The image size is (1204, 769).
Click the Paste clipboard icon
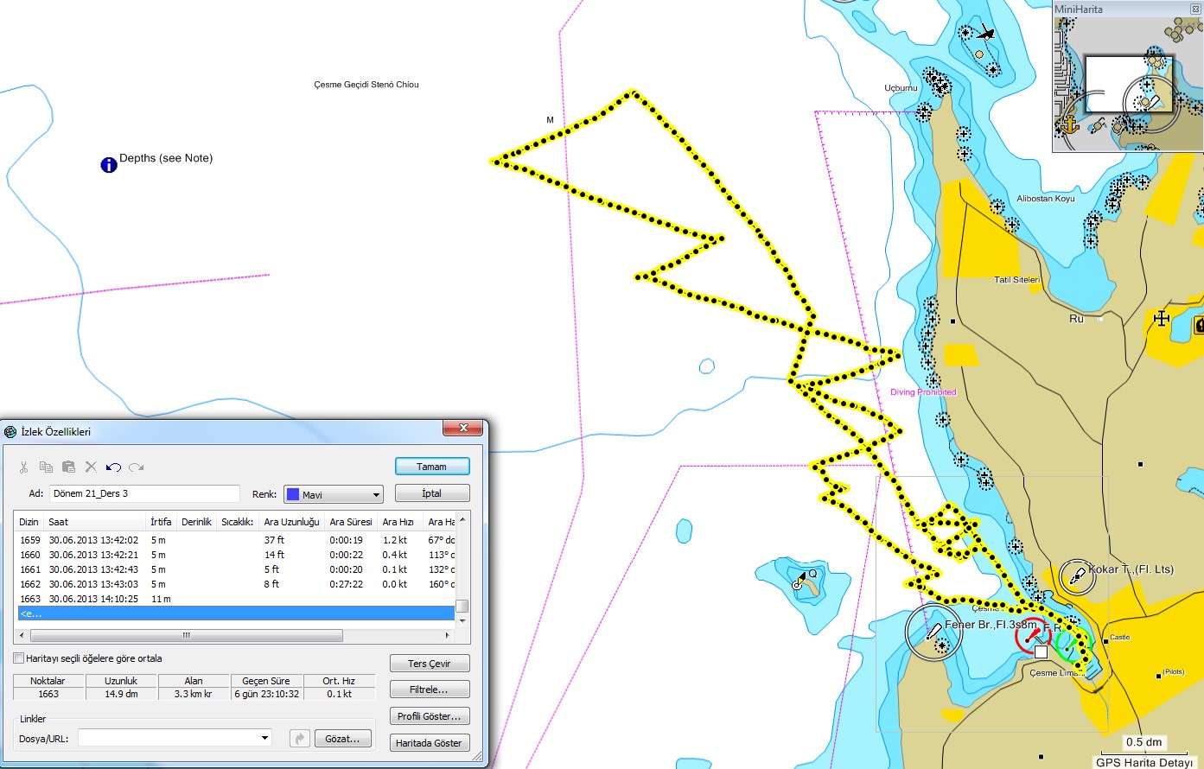[x=68, y=467]
